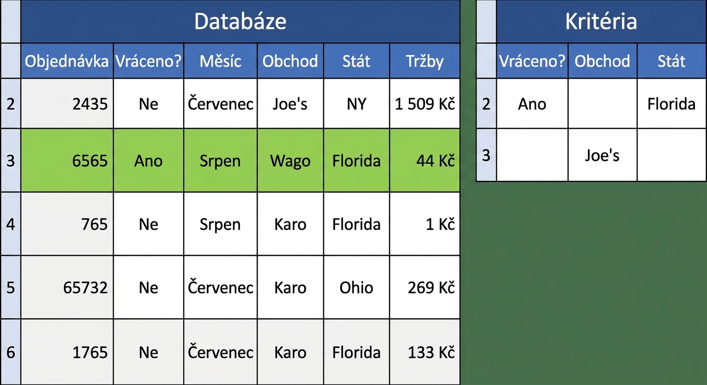Select Ne cell in order 765 row

pyautogui.click(x=149, y=224)
